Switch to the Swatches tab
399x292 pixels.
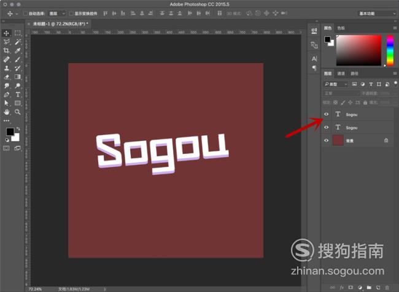[x=341, y=28]
